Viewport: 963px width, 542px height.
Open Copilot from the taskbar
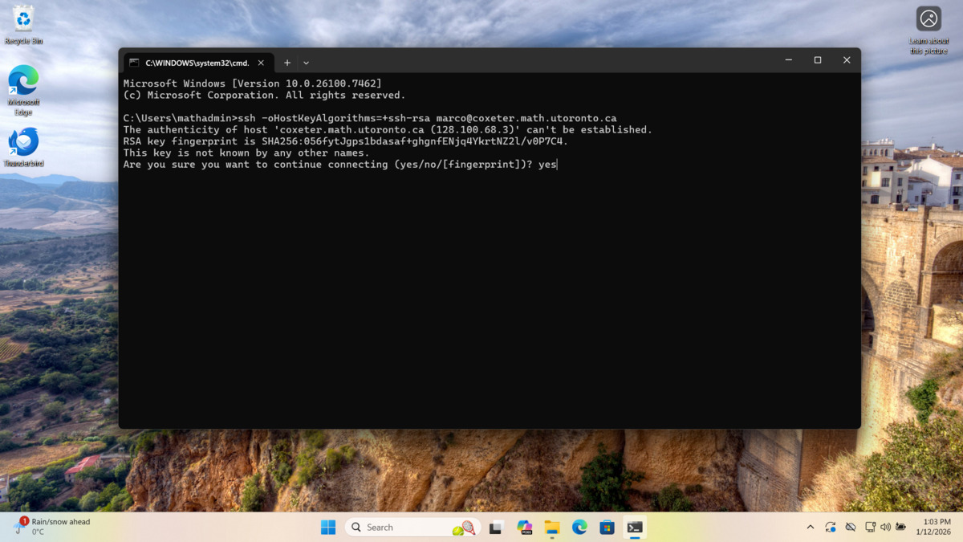(523, 527)
